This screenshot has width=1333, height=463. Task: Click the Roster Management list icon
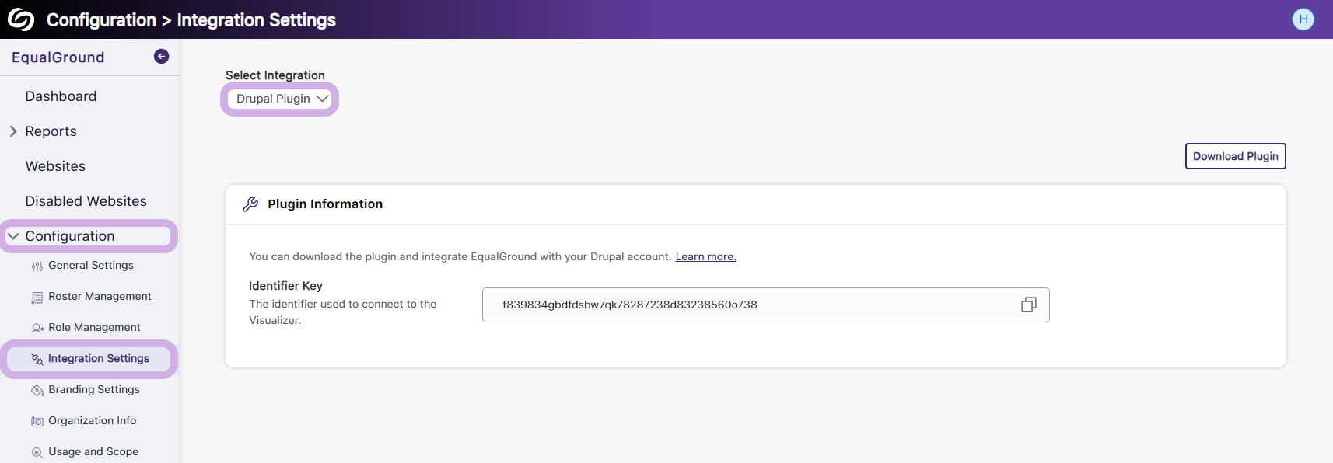coord(37,298)
